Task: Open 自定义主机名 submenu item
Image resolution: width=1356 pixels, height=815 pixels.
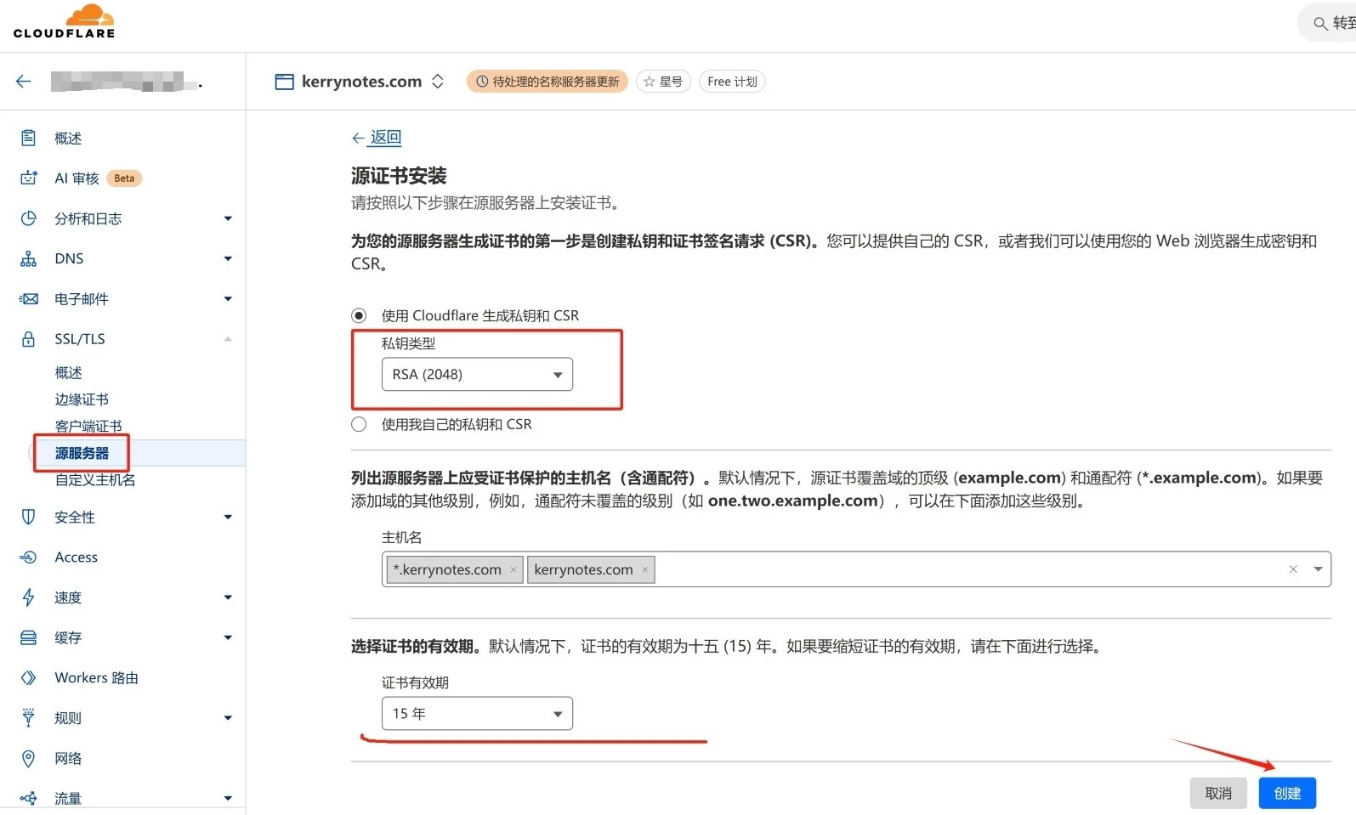Action: pos(95,479)
